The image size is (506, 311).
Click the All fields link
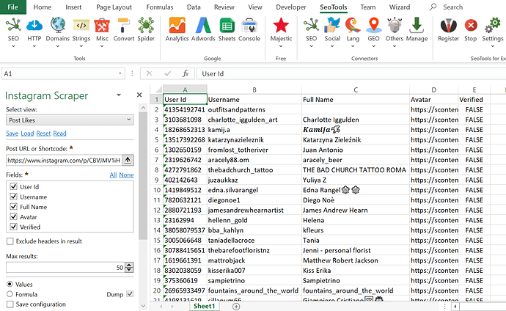coord(113,175)
